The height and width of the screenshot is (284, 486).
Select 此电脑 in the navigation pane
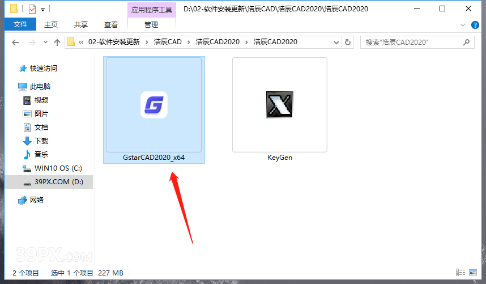40,87
